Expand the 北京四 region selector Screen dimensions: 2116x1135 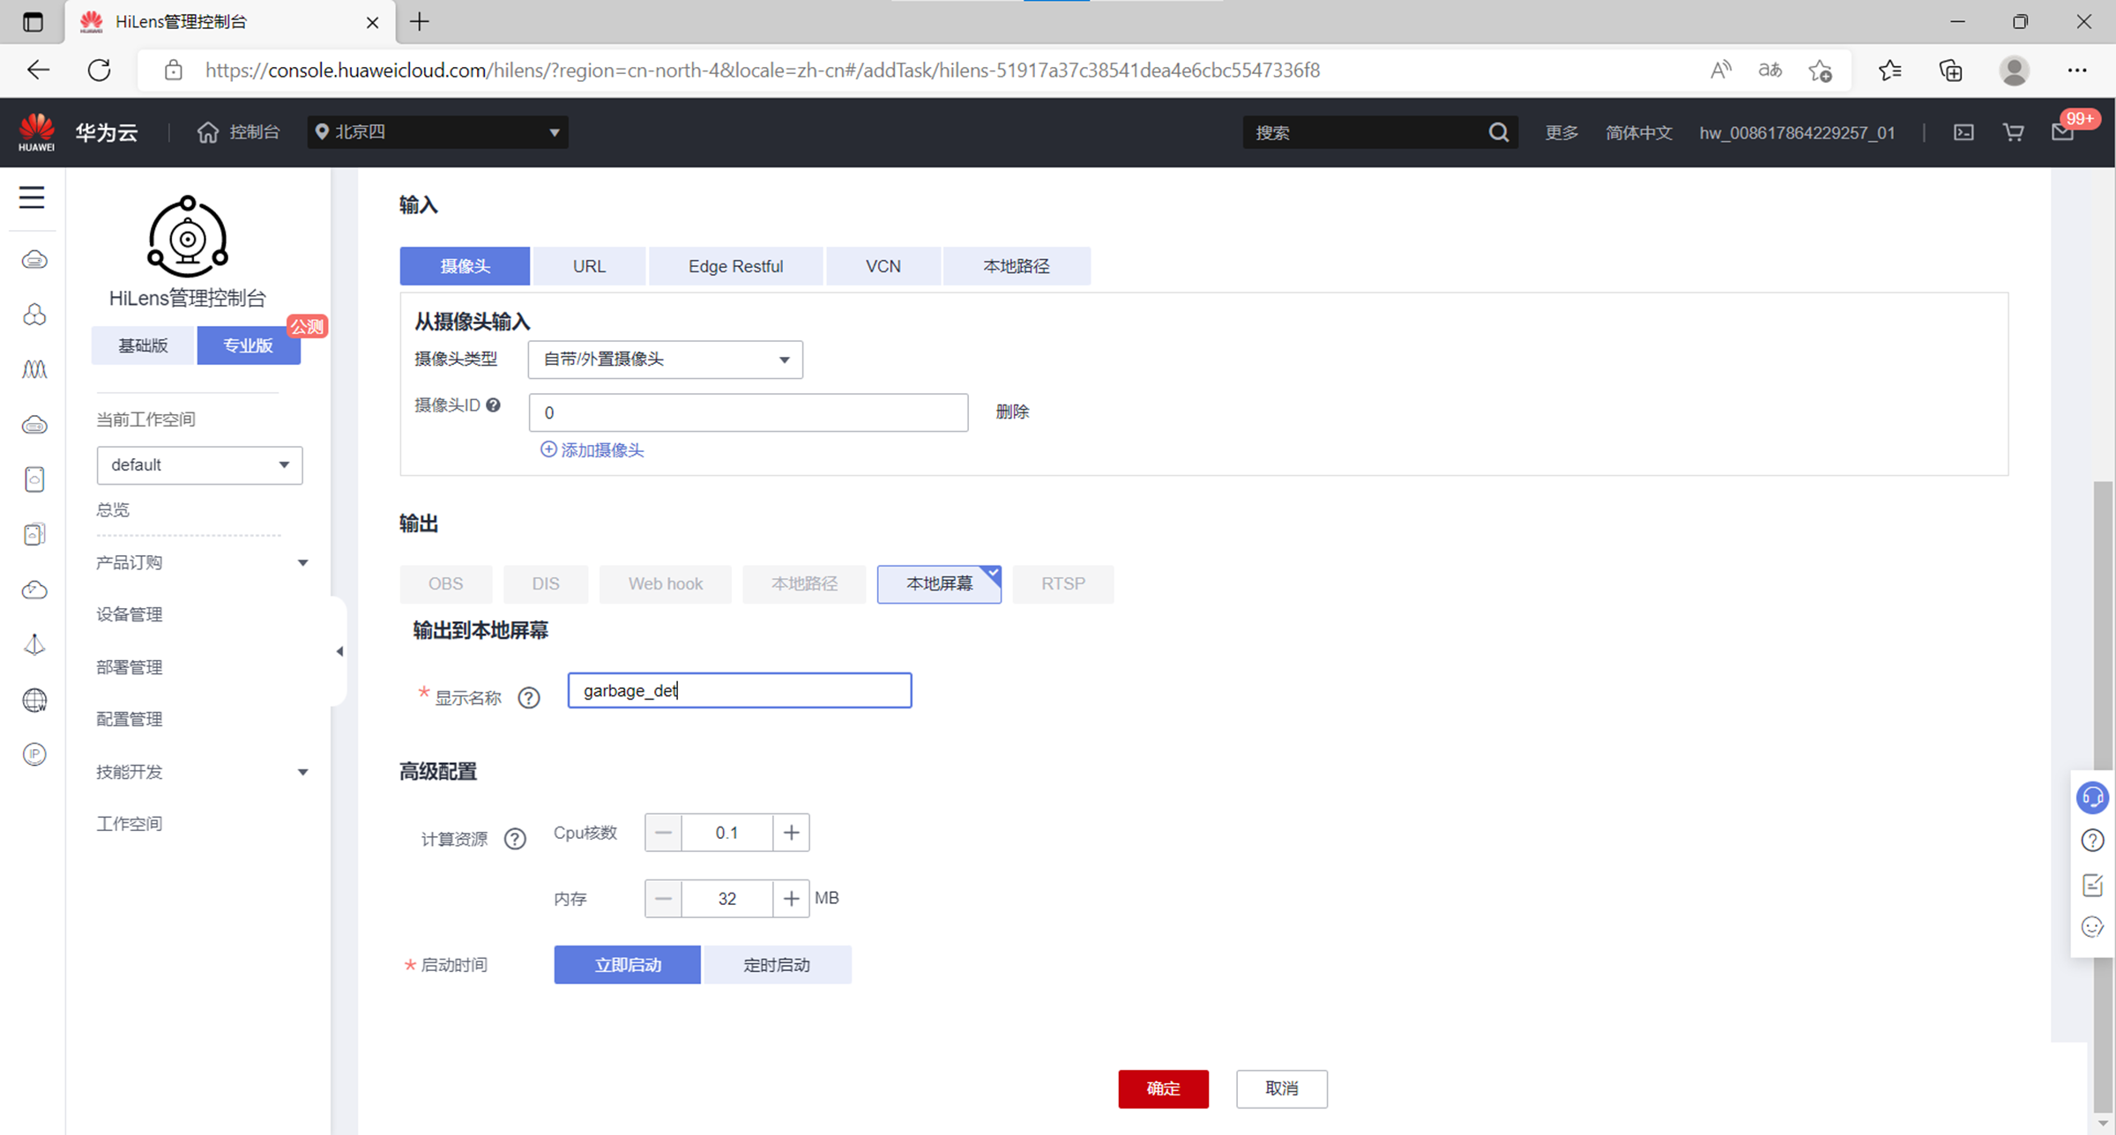pos(437,132)
